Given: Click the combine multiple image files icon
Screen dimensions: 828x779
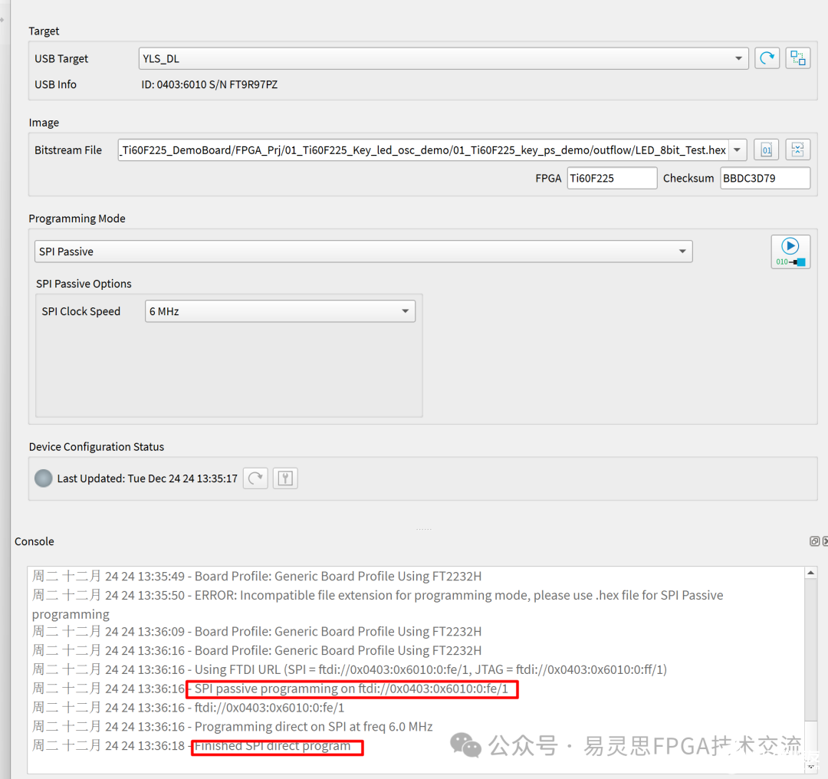Looking at the screenshot, I should tap(797, 150).
